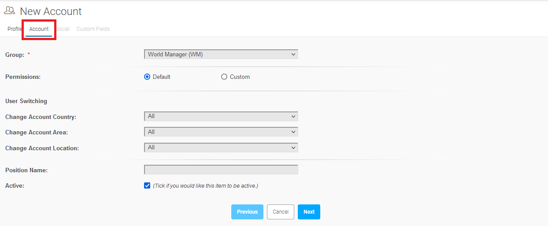Choose Custom permissions radio button

(224, 77)
